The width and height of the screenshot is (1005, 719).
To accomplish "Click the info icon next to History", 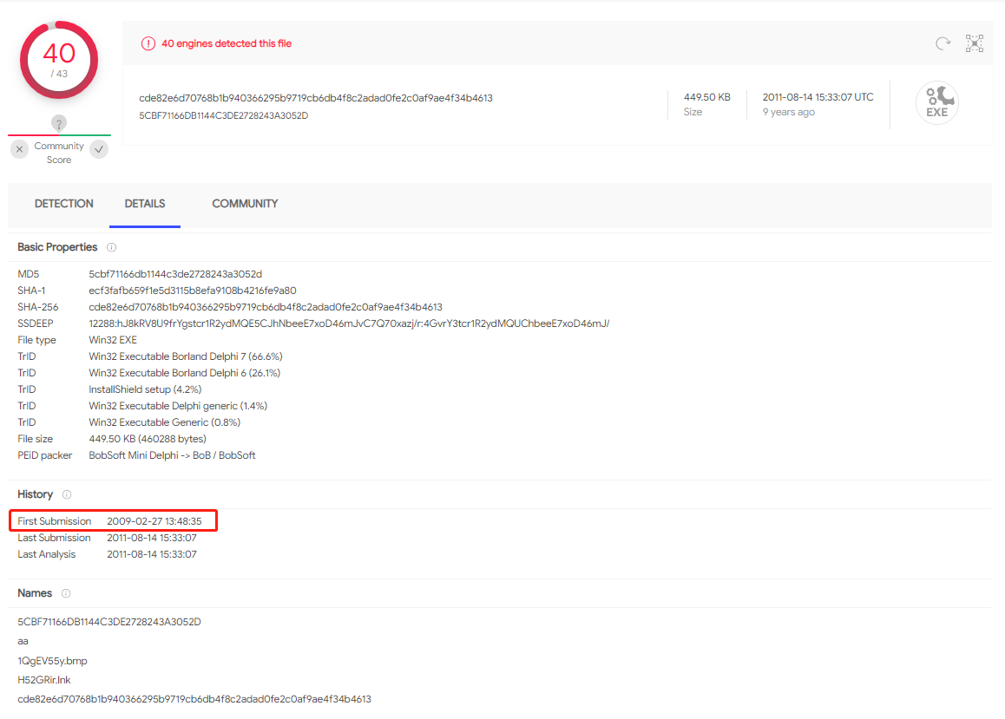I will coord(67,494).
